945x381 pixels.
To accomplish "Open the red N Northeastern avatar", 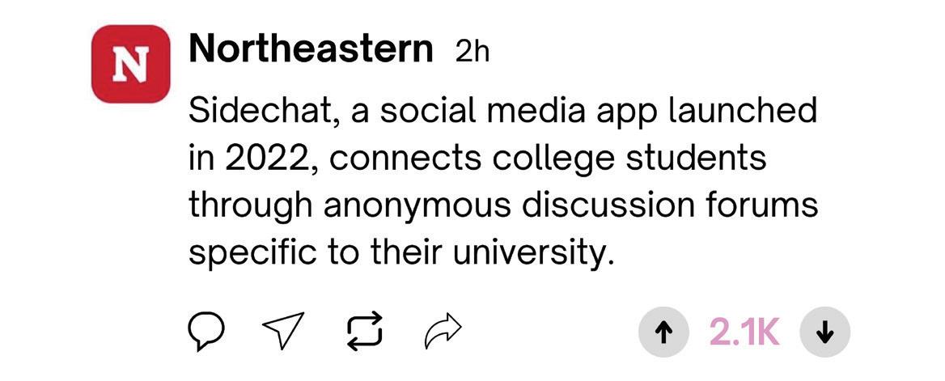I will (130, 64).
